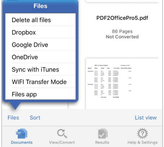The height and width of the screenshot is (147, 164).
Task: Open Google Drive from Files menu
Action: click(40, 45)
